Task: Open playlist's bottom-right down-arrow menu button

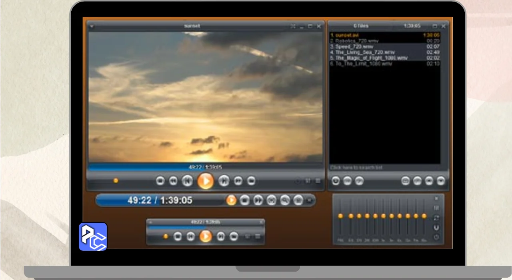Action: tap(441, 181)
